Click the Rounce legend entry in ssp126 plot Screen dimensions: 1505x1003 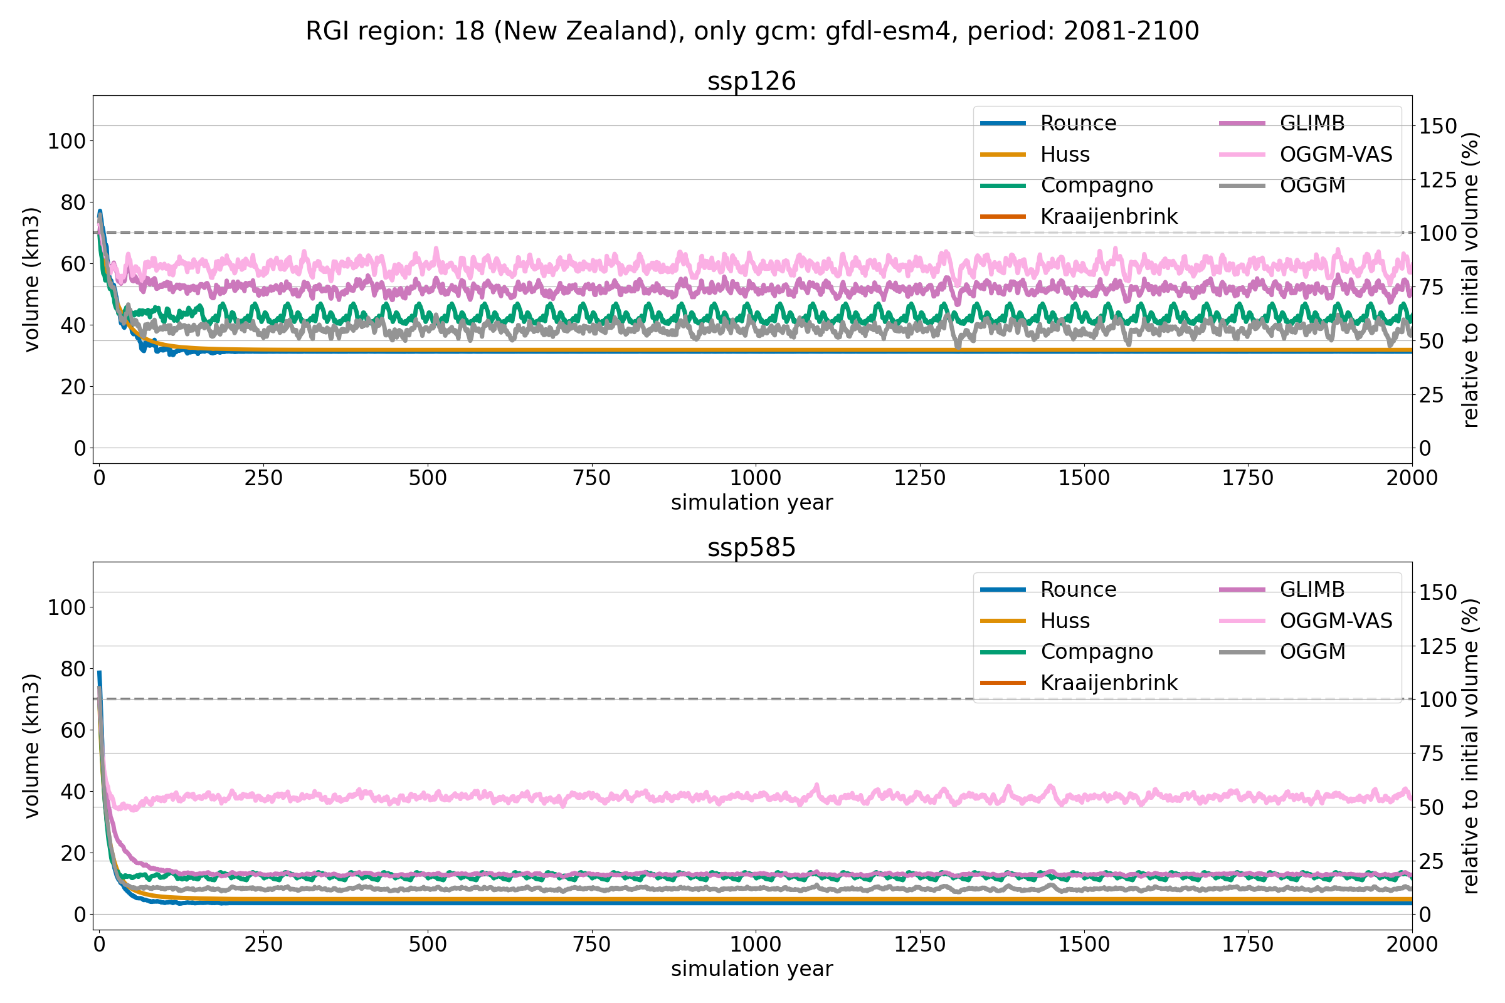[1077, 123]
